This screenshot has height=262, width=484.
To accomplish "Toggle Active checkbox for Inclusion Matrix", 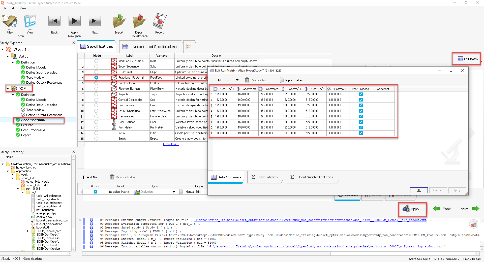I will point(96,192).
